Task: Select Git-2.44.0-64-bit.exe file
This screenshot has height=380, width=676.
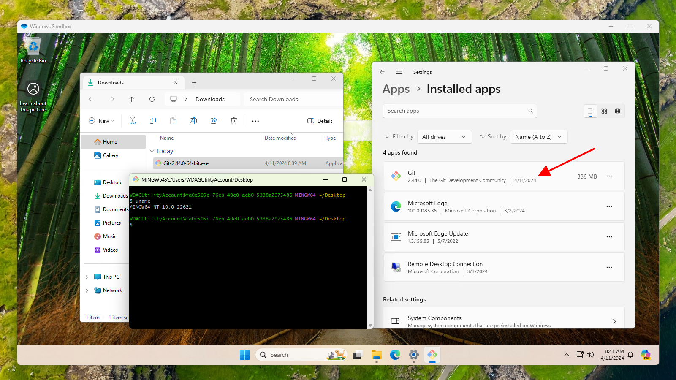Action: tap(248, 163)
